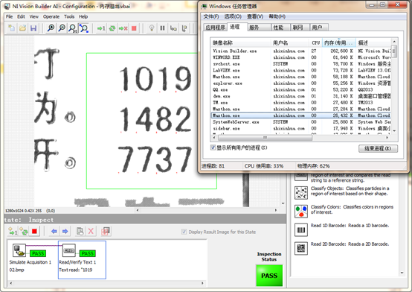
Task: Select the Simulate Acquisition 1 step icon
Action: (x=19, y=250)
